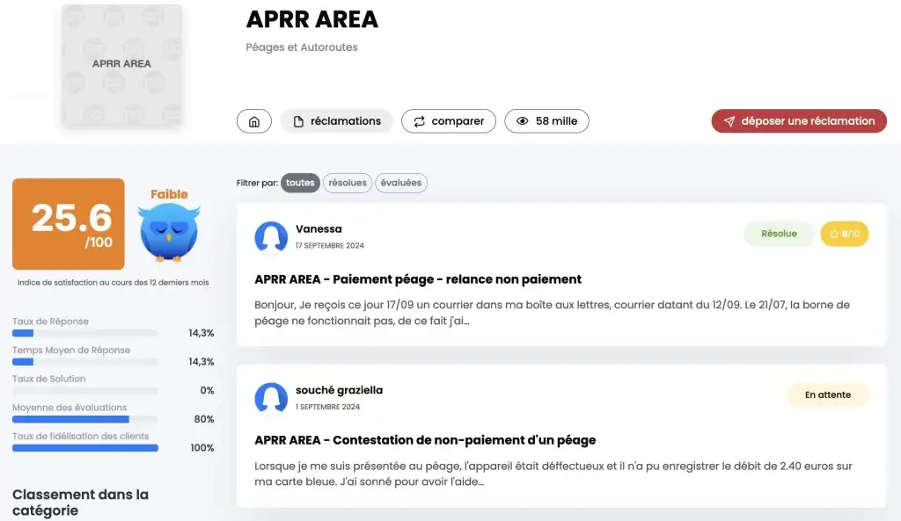Click déposer une réclamation button
The height and width of the screenshot is (521, 901).
799,121
